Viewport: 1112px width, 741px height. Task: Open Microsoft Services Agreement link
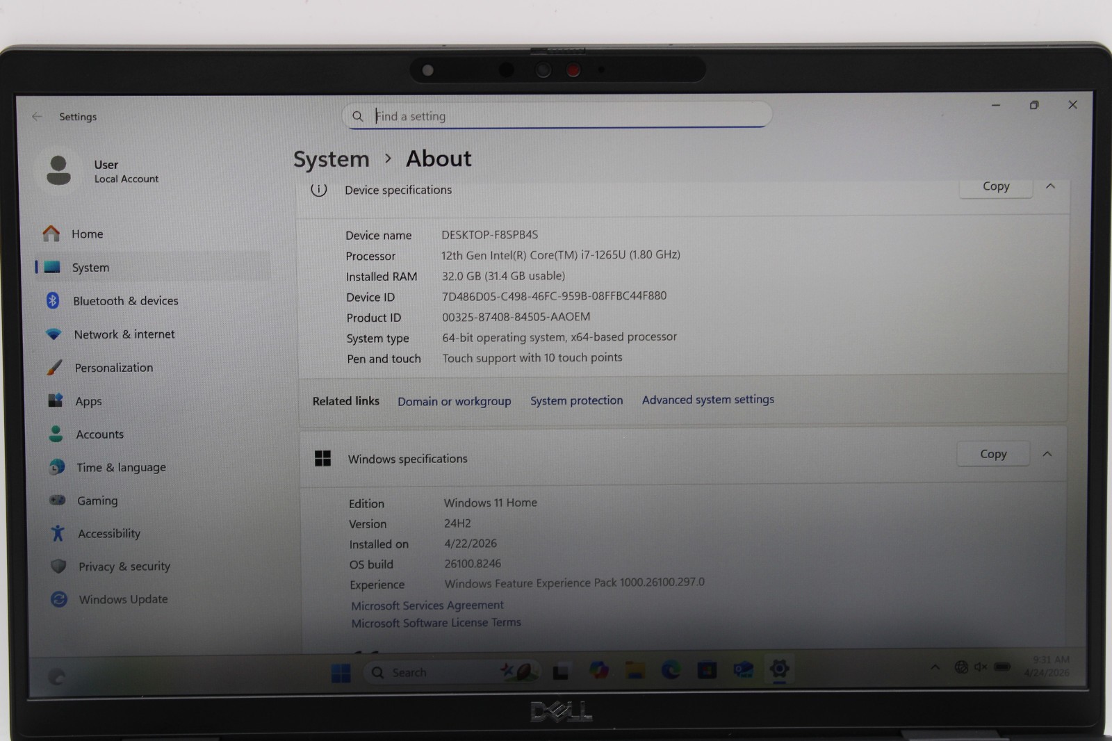pos(427,605)
